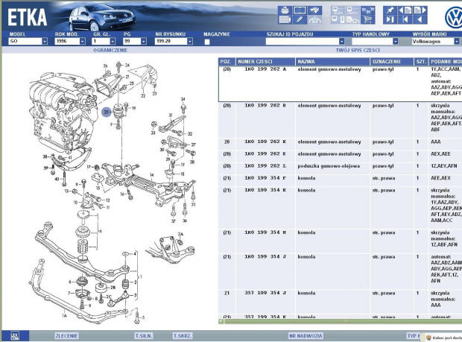Select part row 1H0 199 354 K
462x342 pixels.
(341, 208)
